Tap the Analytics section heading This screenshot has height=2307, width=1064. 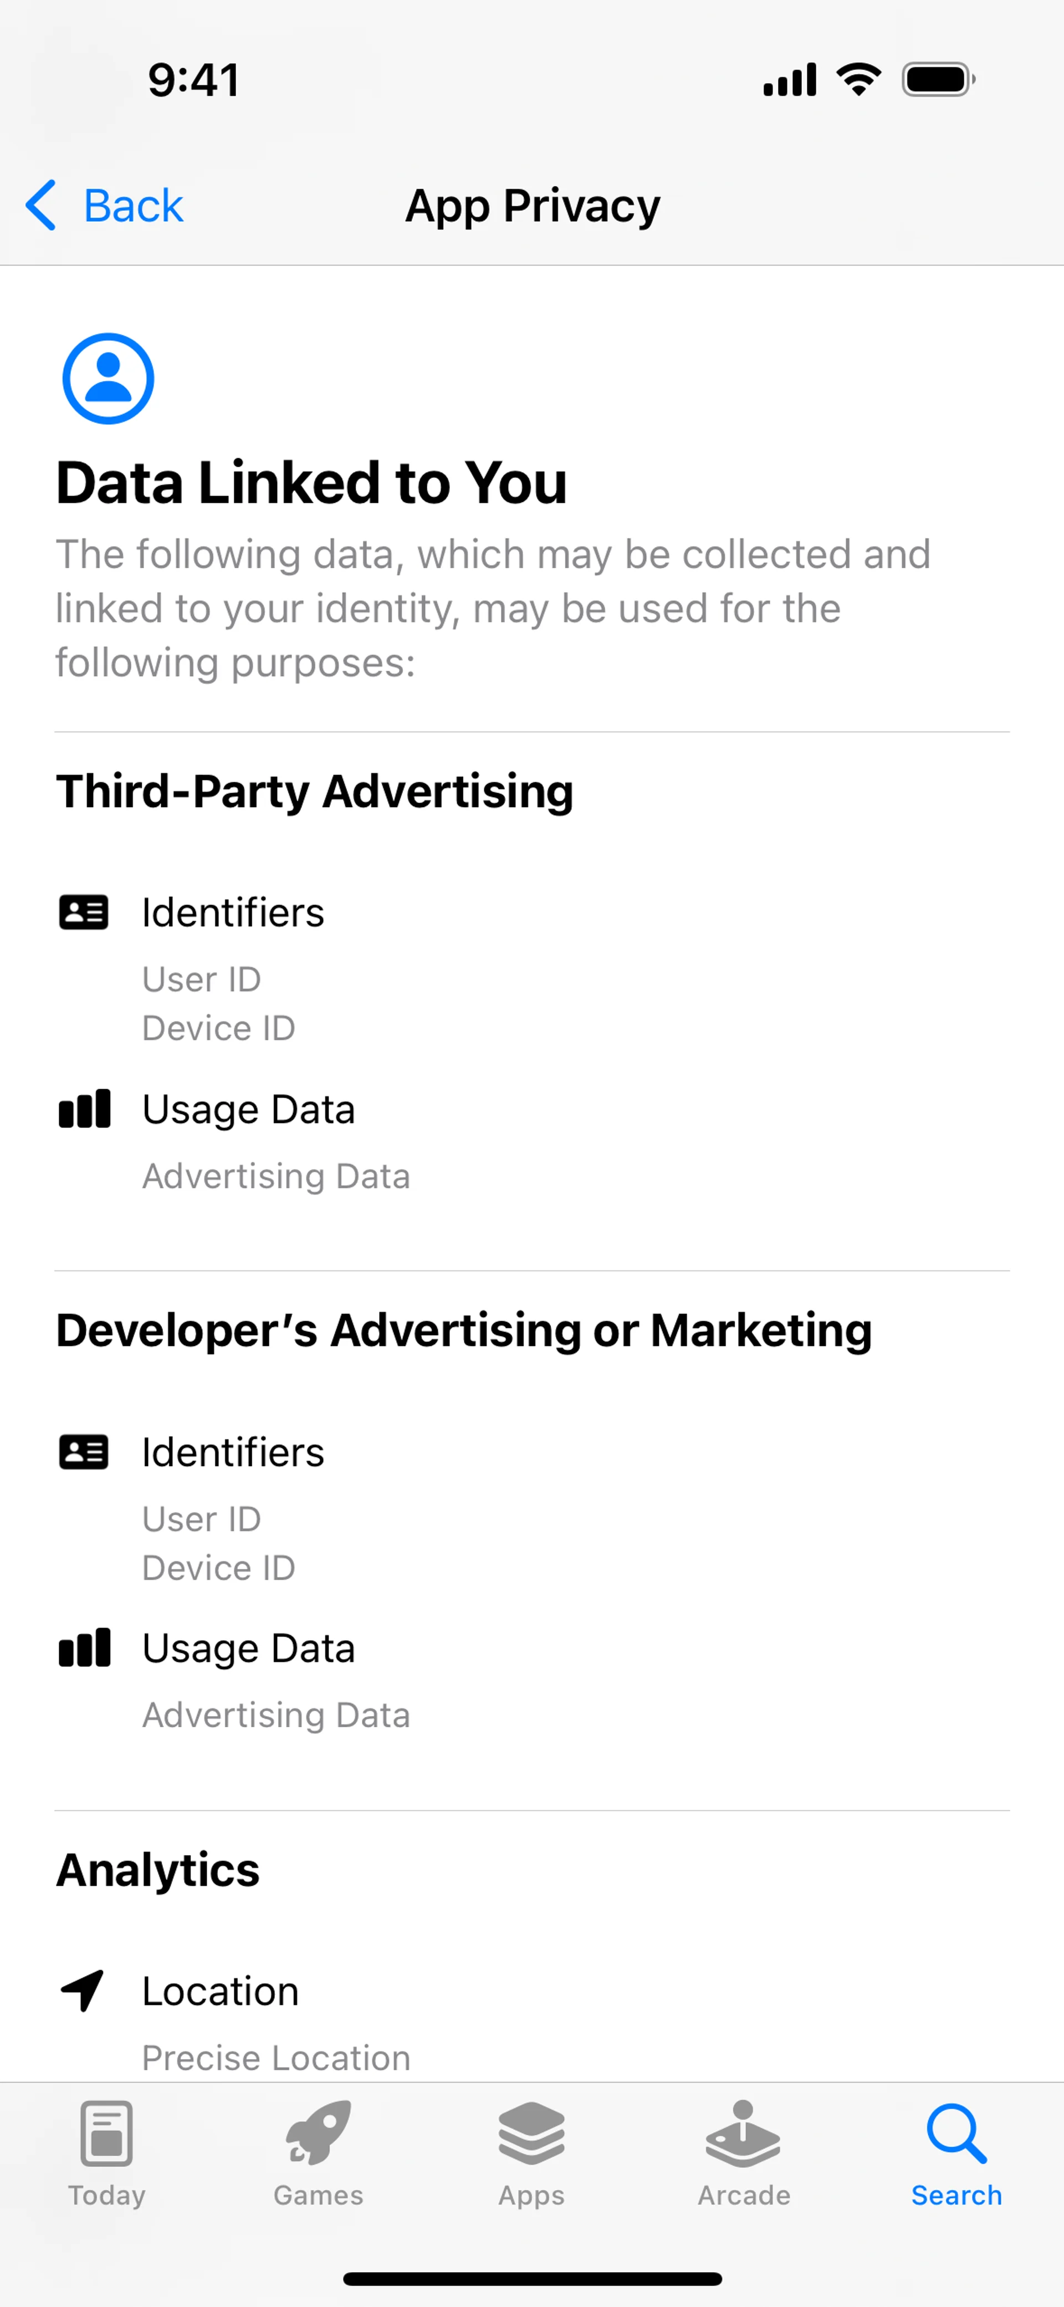pos(157,1870)
